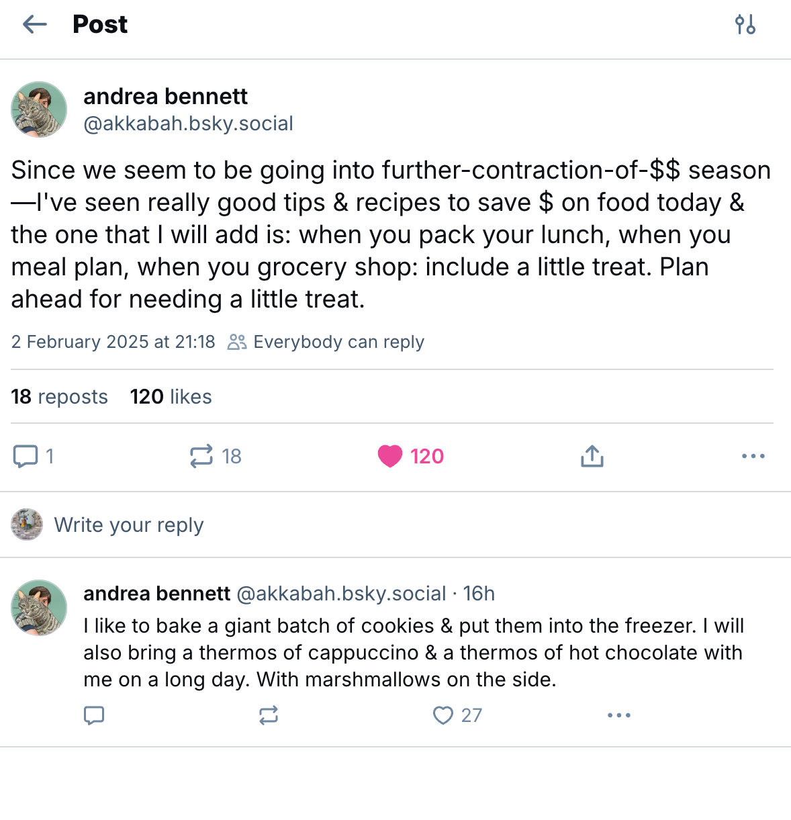
Task: Open andrea bennett's avatar on reply
Action: (39, 607)
